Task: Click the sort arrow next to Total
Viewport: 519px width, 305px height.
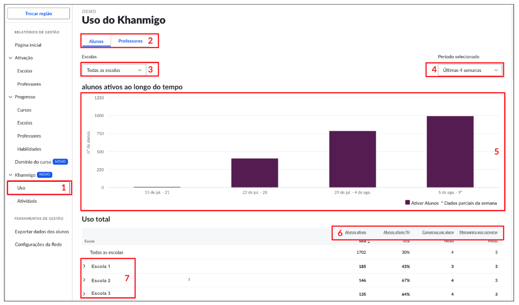Action: point(369,242)
